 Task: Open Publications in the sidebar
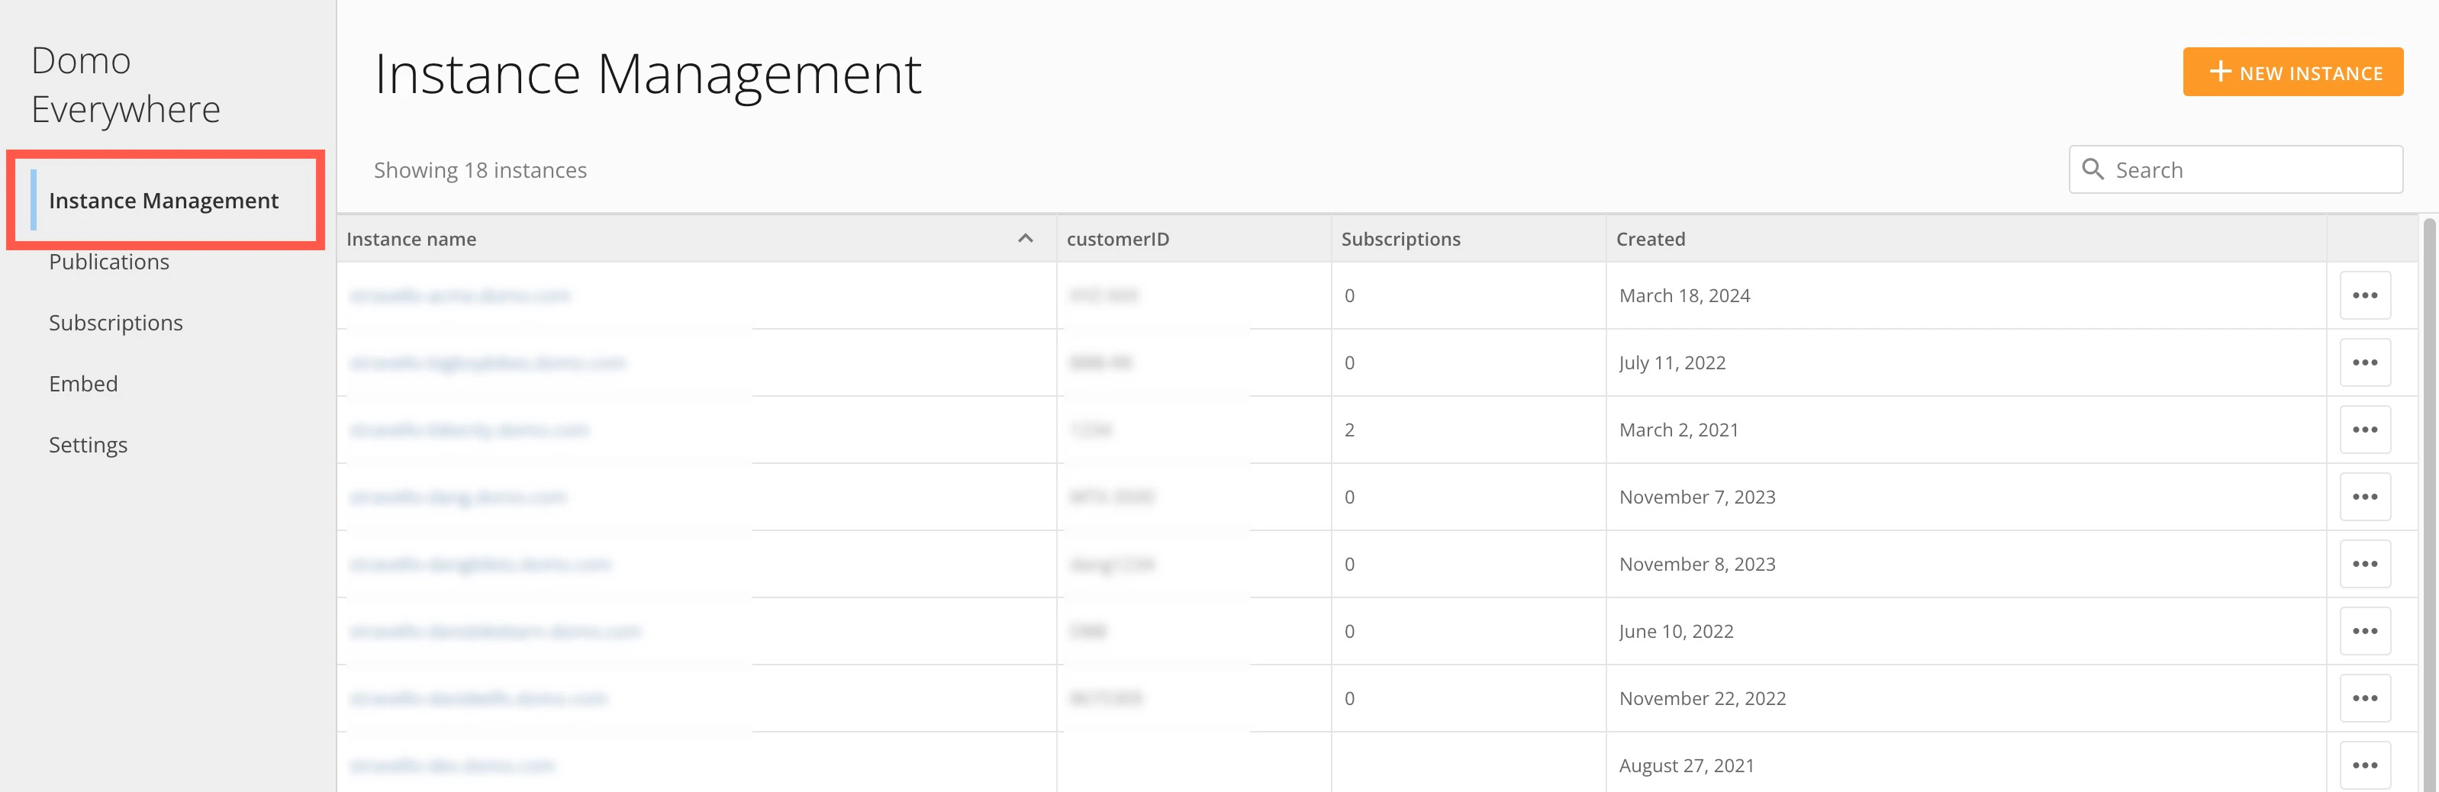[109, 262]
